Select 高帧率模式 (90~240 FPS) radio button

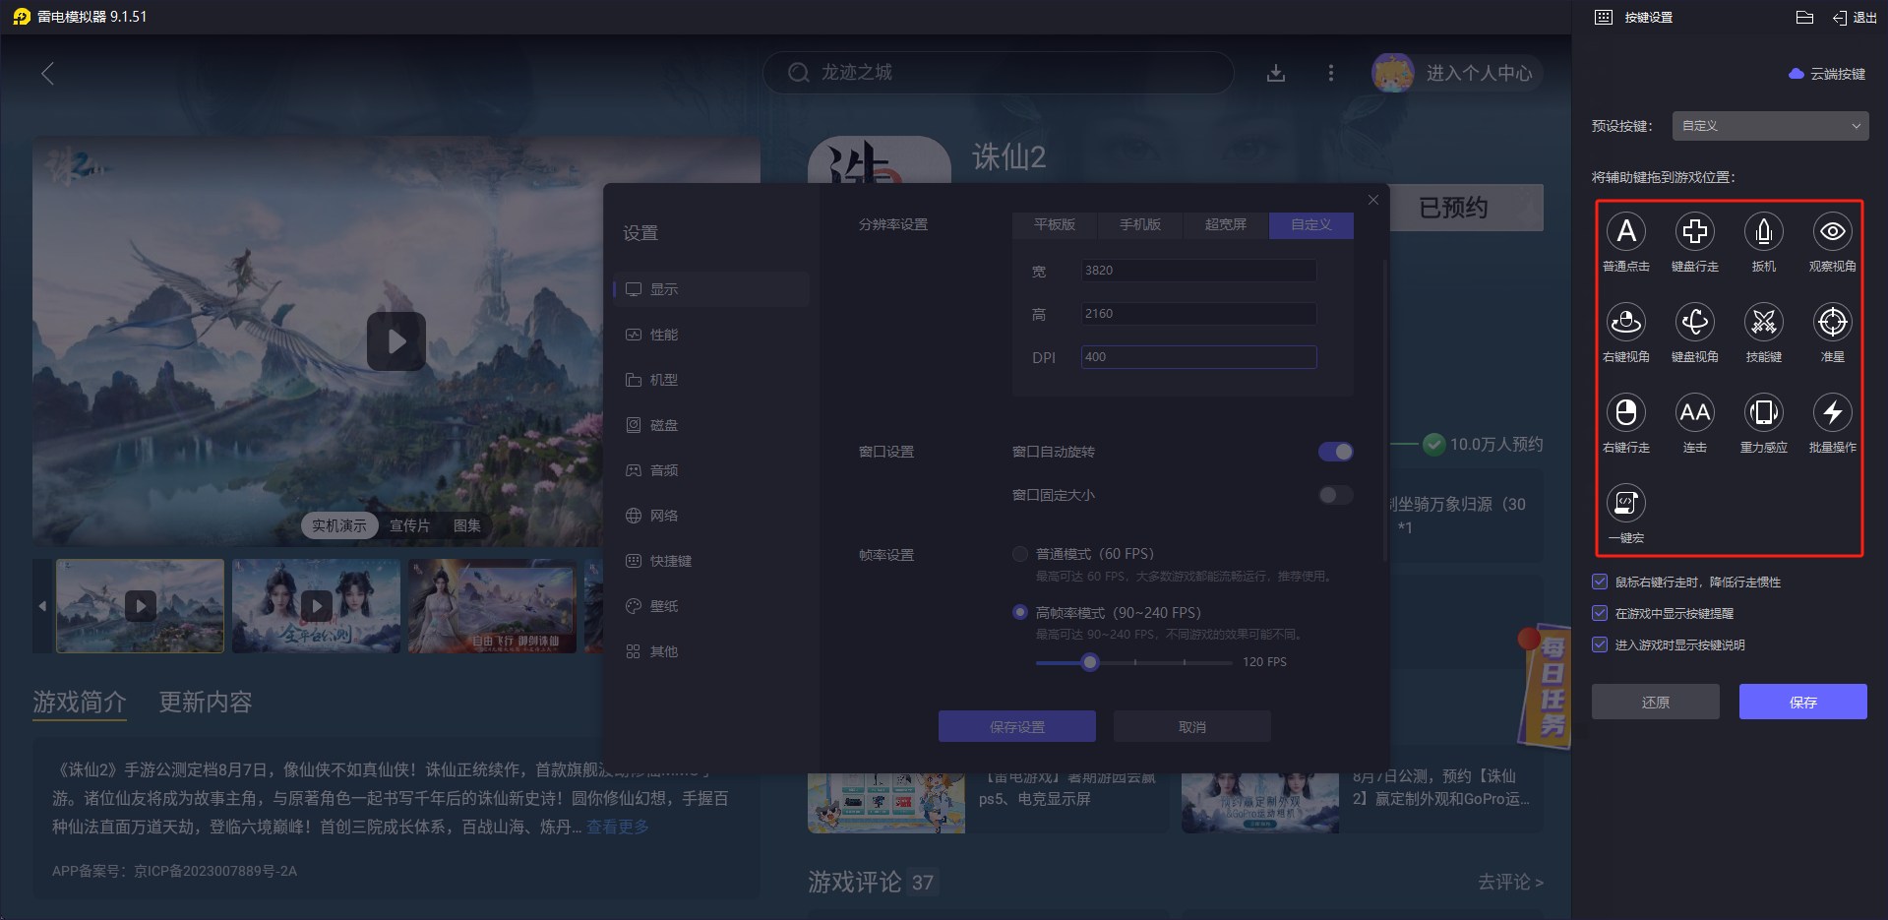pos(1020,612)
